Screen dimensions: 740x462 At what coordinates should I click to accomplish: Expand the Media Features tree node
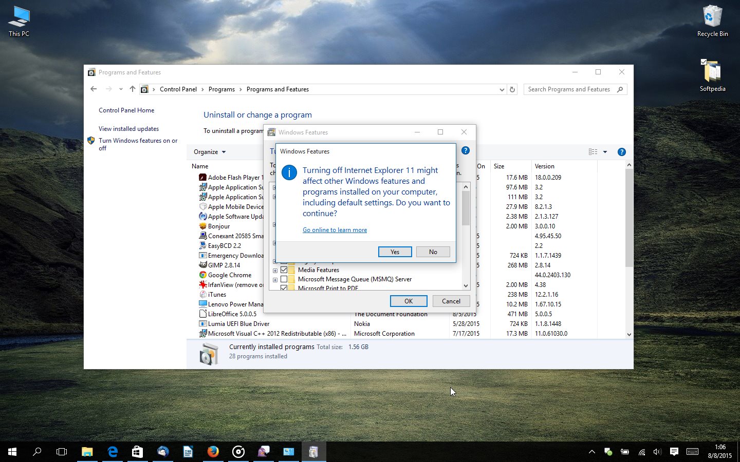[x=275, y=270]
